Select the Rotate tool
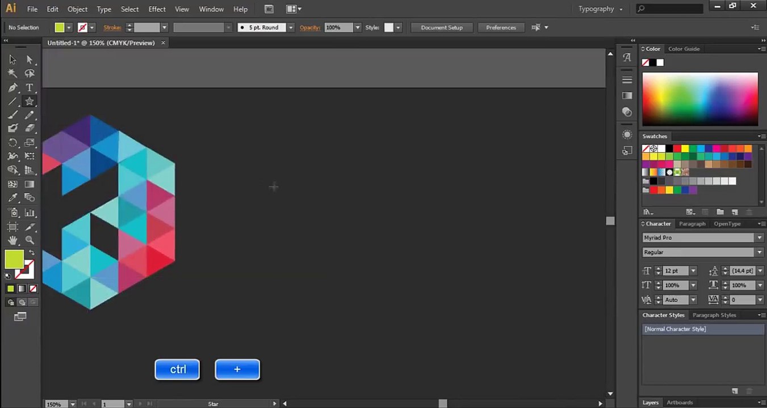Viewport: 767px width, 408px height. (12, 142)
